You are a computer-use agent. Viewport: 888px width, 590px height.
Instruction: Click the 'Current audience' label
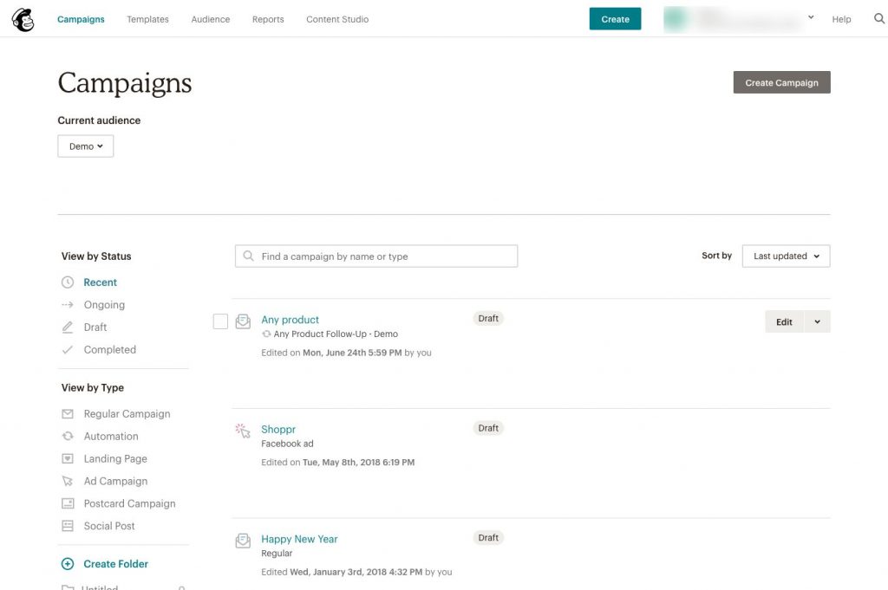coord(99,120)
